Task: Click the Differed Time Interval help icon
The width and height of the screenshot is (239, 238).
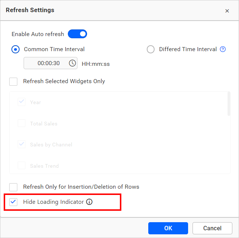Action: click(223, 49)
